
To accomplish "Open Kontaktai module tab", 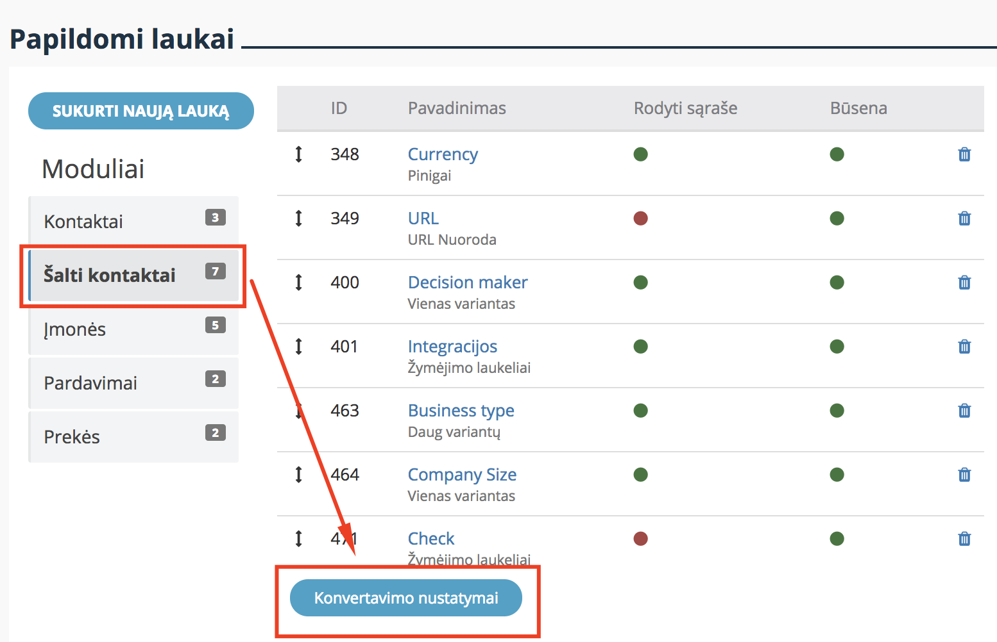I will click(x=133, y=222).
